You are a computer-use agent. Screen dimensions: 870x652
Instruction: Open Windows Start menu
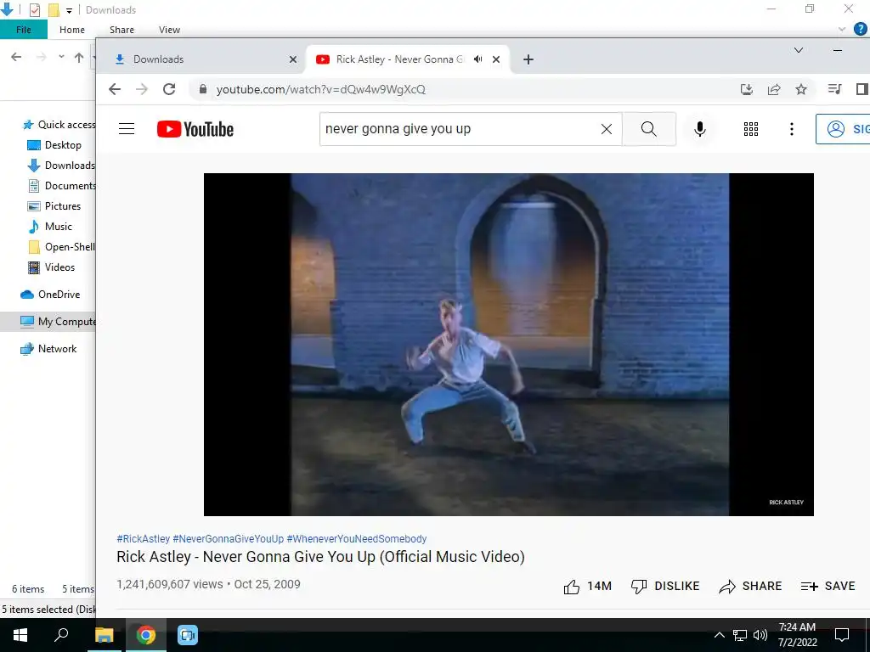20,635
